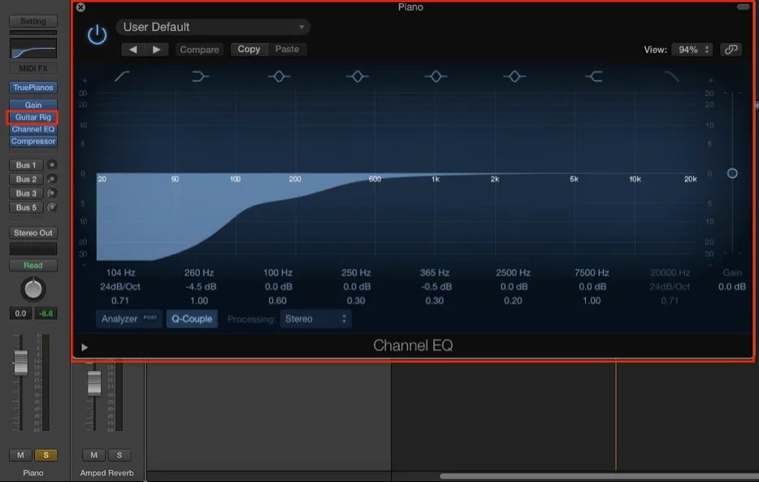
Task: Toggle the 365 Hz parametric band icon
Action: click(436, 76)
